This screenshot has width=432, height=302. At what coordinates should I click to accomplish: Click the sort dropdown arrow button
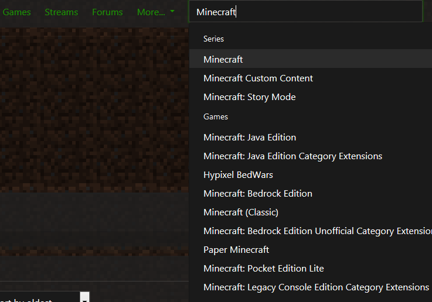(84, 298)
